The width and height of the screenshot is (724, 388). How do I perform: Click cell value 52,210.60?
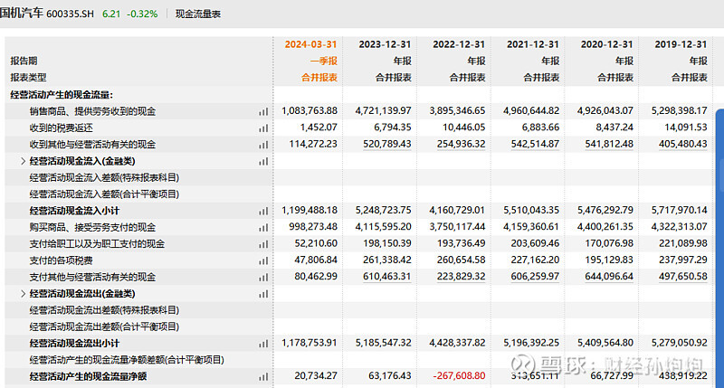[316, 243]
